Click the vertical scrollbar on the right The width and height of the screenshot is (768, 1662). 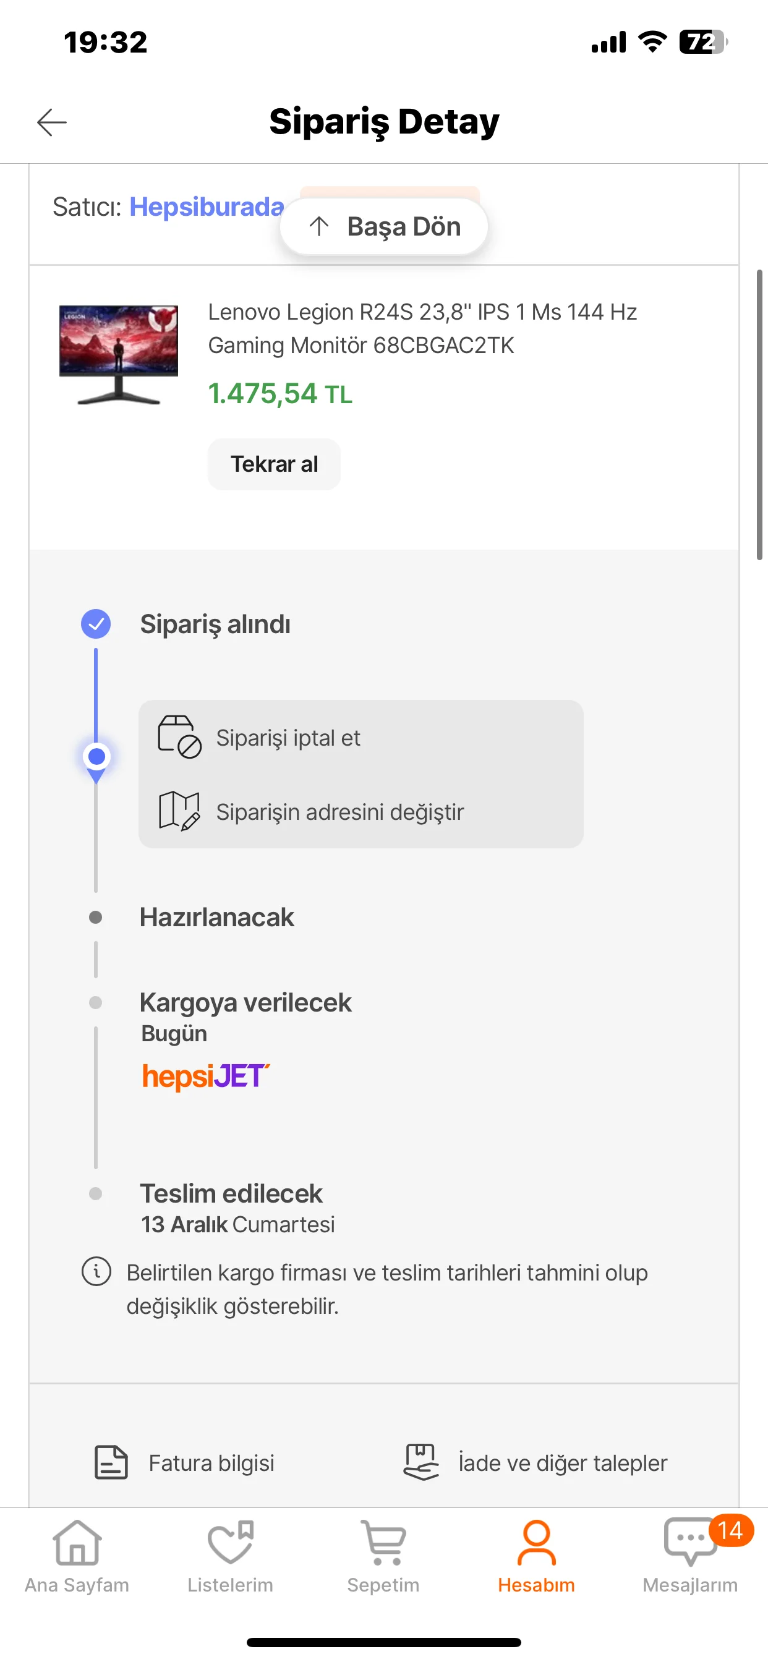tap(759, 414)
